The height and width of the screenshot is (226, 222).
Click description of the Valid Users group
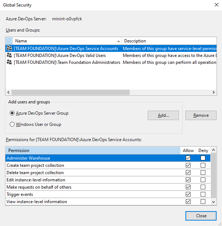point(169,56)
